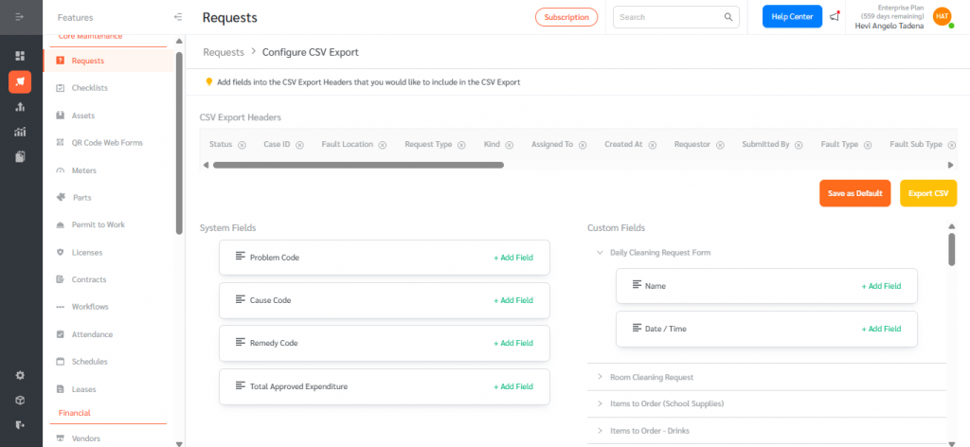Expand the dark navigation sidebar
Screen dimensions: 970x447
(x=20, y=17)
